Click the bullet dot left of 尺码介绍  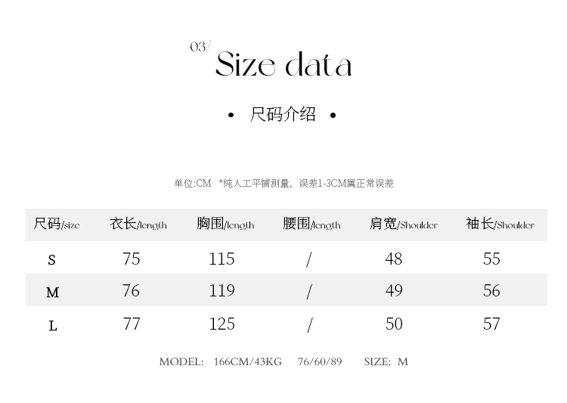point(231,116)
